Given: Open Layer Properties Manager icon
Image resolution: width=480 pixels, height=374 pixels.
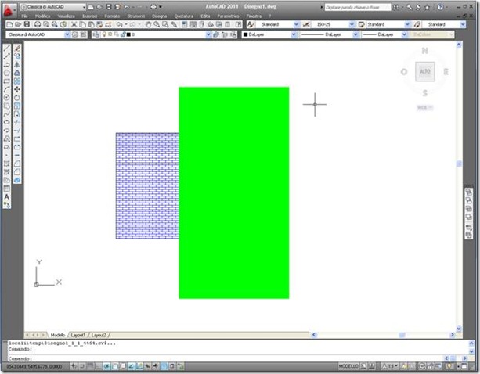Looking at the screenshot, I should click(x=96, y=34).
